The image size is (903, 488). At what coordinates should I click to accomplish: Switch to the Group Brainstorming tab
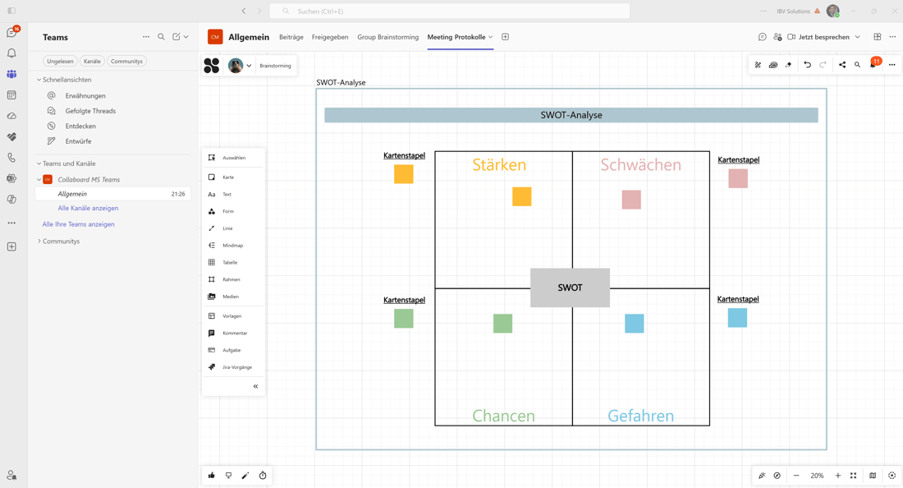pos(388,37)
